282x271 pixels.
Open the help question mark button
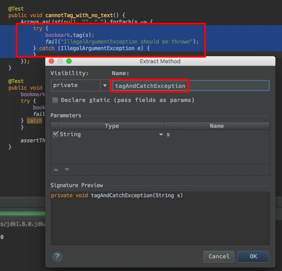(x=57, y=257)
